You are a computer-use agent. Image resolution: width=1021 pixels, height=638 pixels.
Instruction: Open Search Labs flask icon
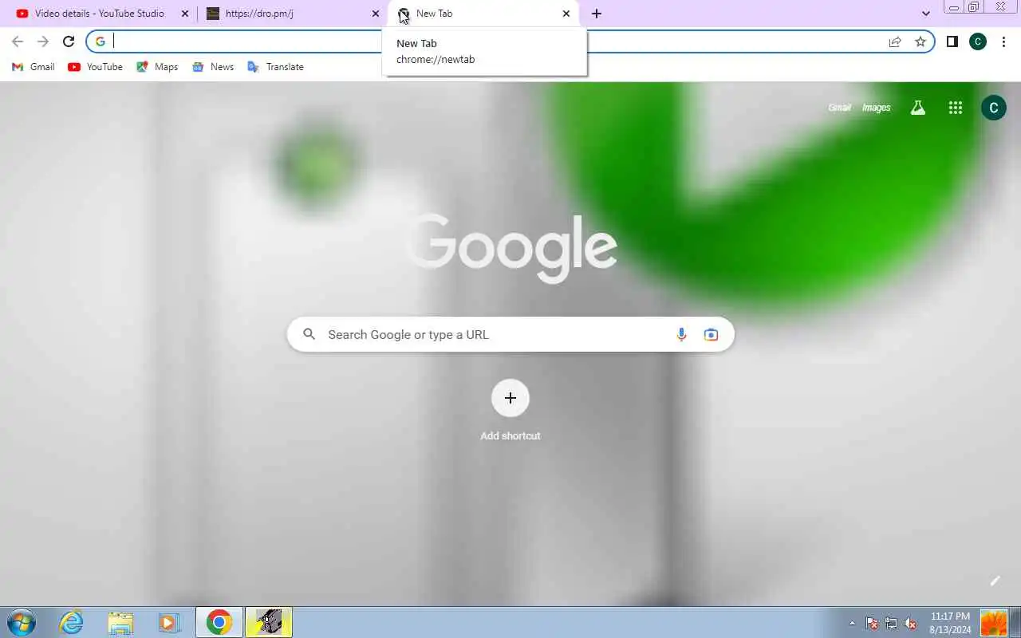pyautogui.click(x=918, y=108)
